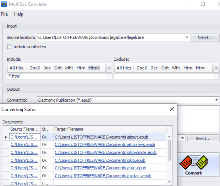220x186 pixels.
Task: Open source file link in blog-single.epub row
Action: 24,152
